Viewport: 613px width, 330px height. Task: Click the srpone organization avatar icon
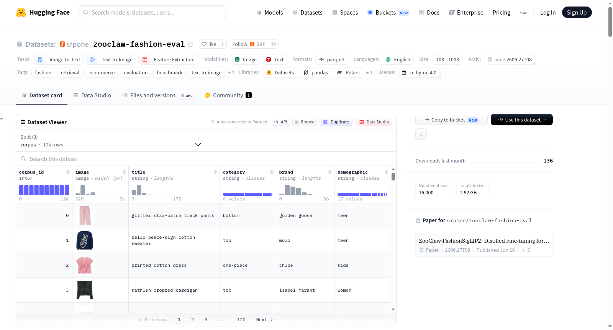point(62,44)
